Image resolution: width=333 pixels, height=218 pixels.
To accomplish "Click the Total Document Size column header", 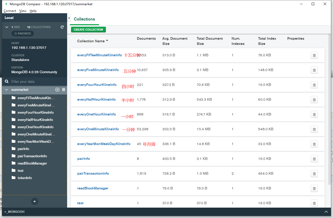I will point(210,41).
